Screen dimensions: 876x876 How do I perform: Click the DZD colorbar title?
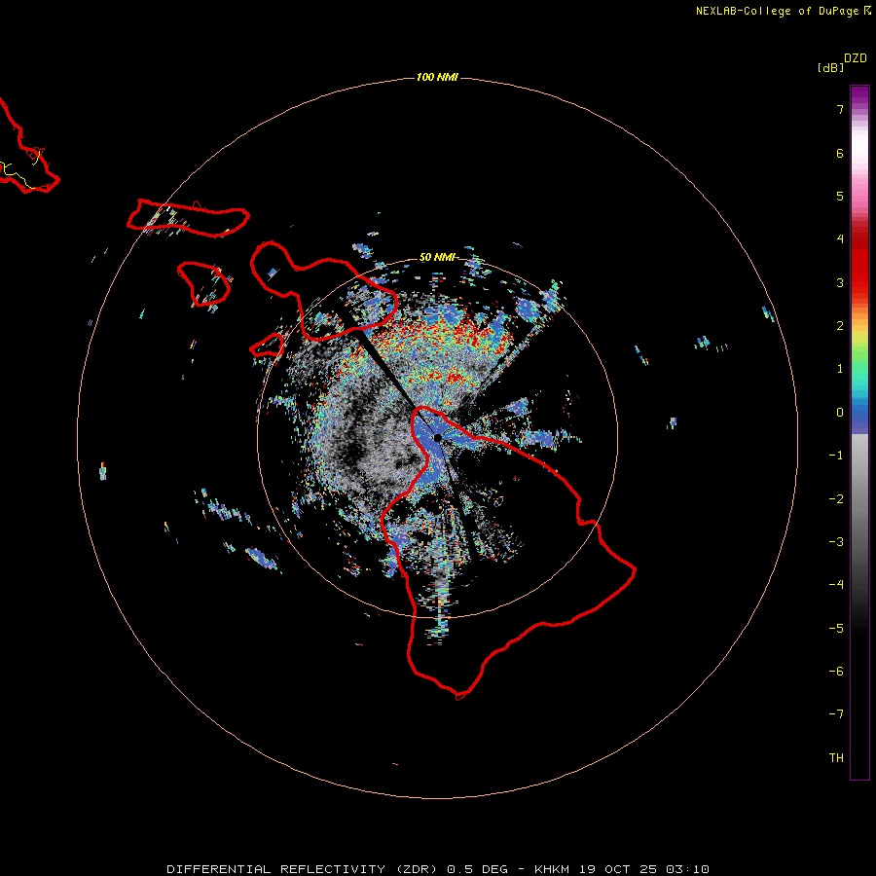(x=856, y=58)
